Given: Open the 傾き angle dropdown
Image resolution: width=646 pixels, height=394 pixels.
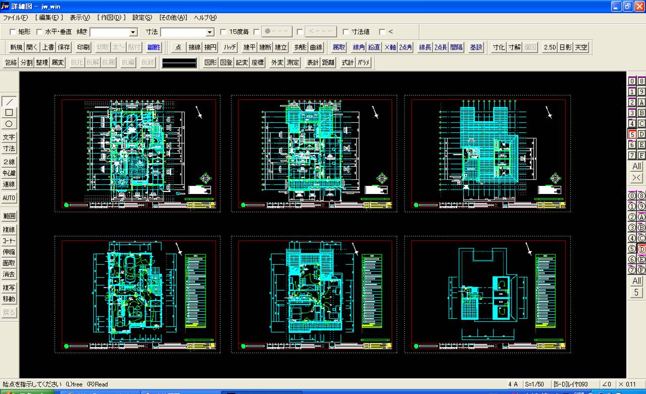Looking at the screenshot, I should click(x=133, y=32).
